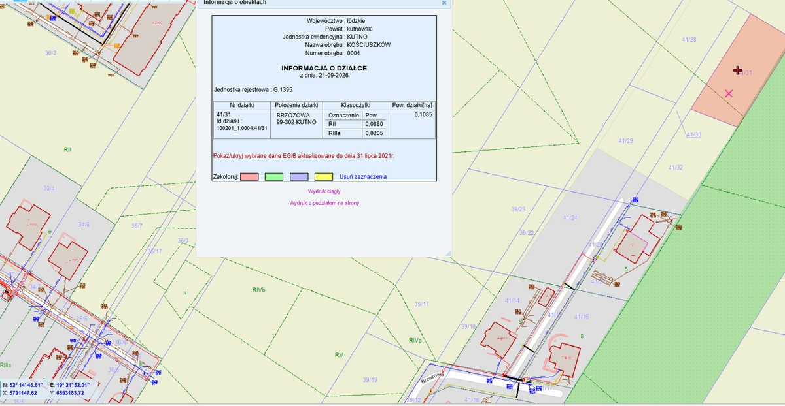The width and height of the screenshot is (785, 406).
Task: Click parcel label 39/17 on the map
Action: tap(422, 304)
